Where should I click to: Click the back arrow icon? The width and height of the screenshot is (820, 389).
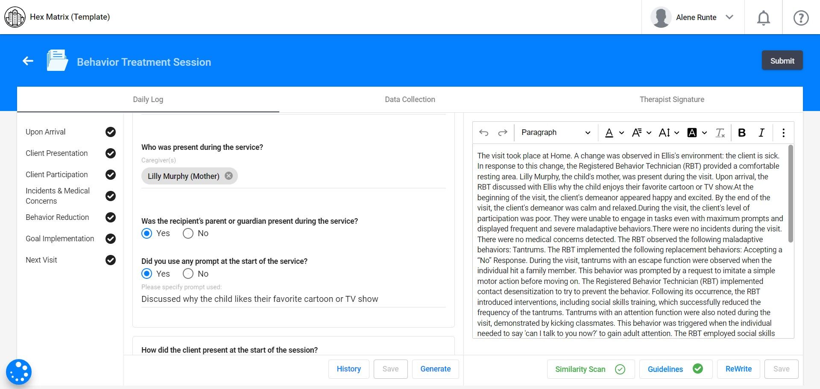tap(28, 61)
